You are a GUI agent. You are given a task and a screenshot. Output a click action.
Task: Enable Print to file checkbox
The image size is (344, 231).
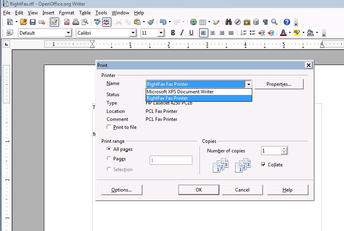(109, 127)
